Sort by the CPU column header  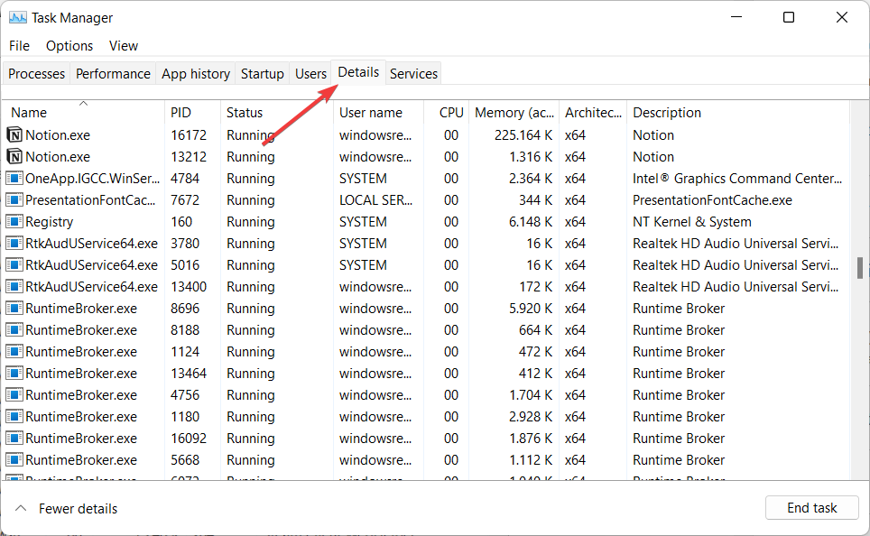(447, 112)
